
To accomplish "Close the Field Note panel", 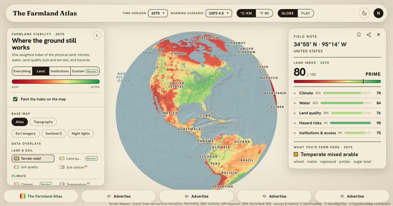I will pos(379,35).
